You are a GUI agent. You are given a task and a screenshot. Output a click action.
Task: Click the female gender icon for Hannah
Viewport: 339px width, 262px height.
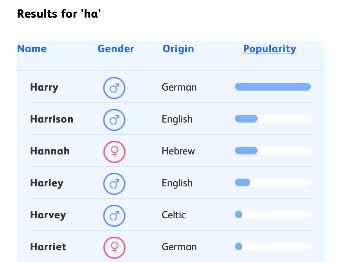coord(114,152)
